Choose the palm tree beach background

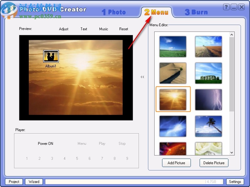(x=208, y=126)
